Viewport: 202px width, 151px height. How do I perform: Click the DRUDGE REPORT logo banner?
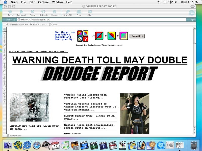click(99, 74)
